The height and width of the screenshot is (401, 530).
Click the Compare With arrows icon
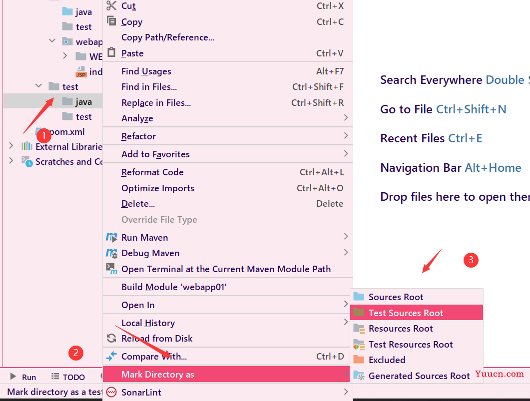click(111, 356)
